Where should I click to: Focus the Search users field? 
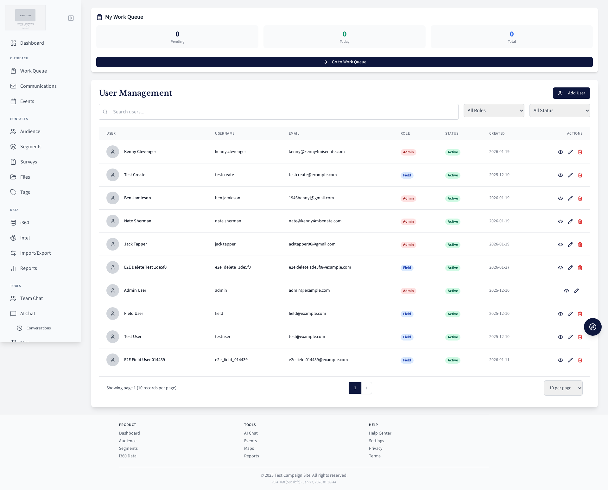point(279,112)
